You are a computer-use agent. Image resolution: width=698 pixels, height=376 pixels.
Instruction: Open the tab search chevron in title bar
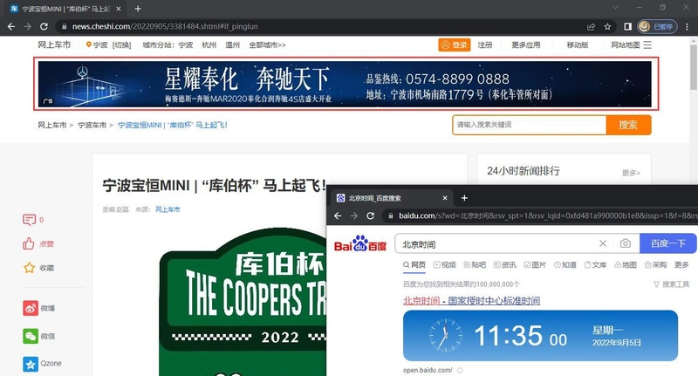pyautogui.click(x=616, y=7)
